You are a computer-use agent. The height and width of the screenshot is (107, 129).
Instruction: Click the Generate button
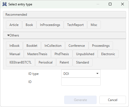80,100
